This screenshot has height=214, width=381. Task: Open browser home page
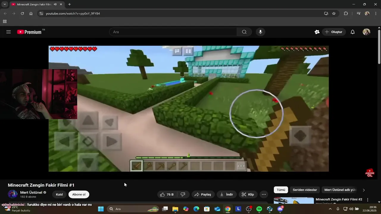pyautogui.click(x=31, y=13)
